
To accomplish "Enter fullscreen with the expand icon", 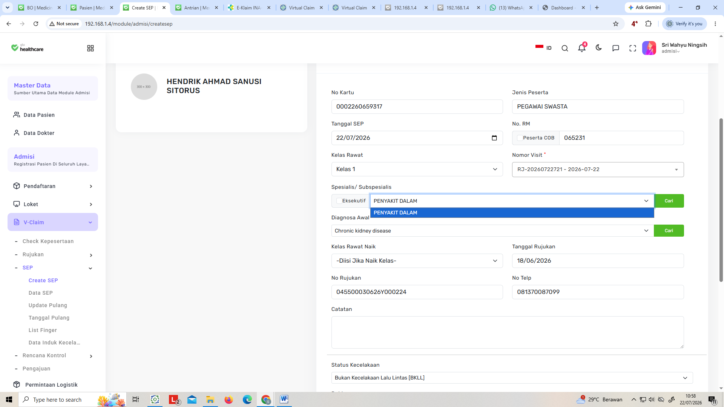I will point(633,48).
